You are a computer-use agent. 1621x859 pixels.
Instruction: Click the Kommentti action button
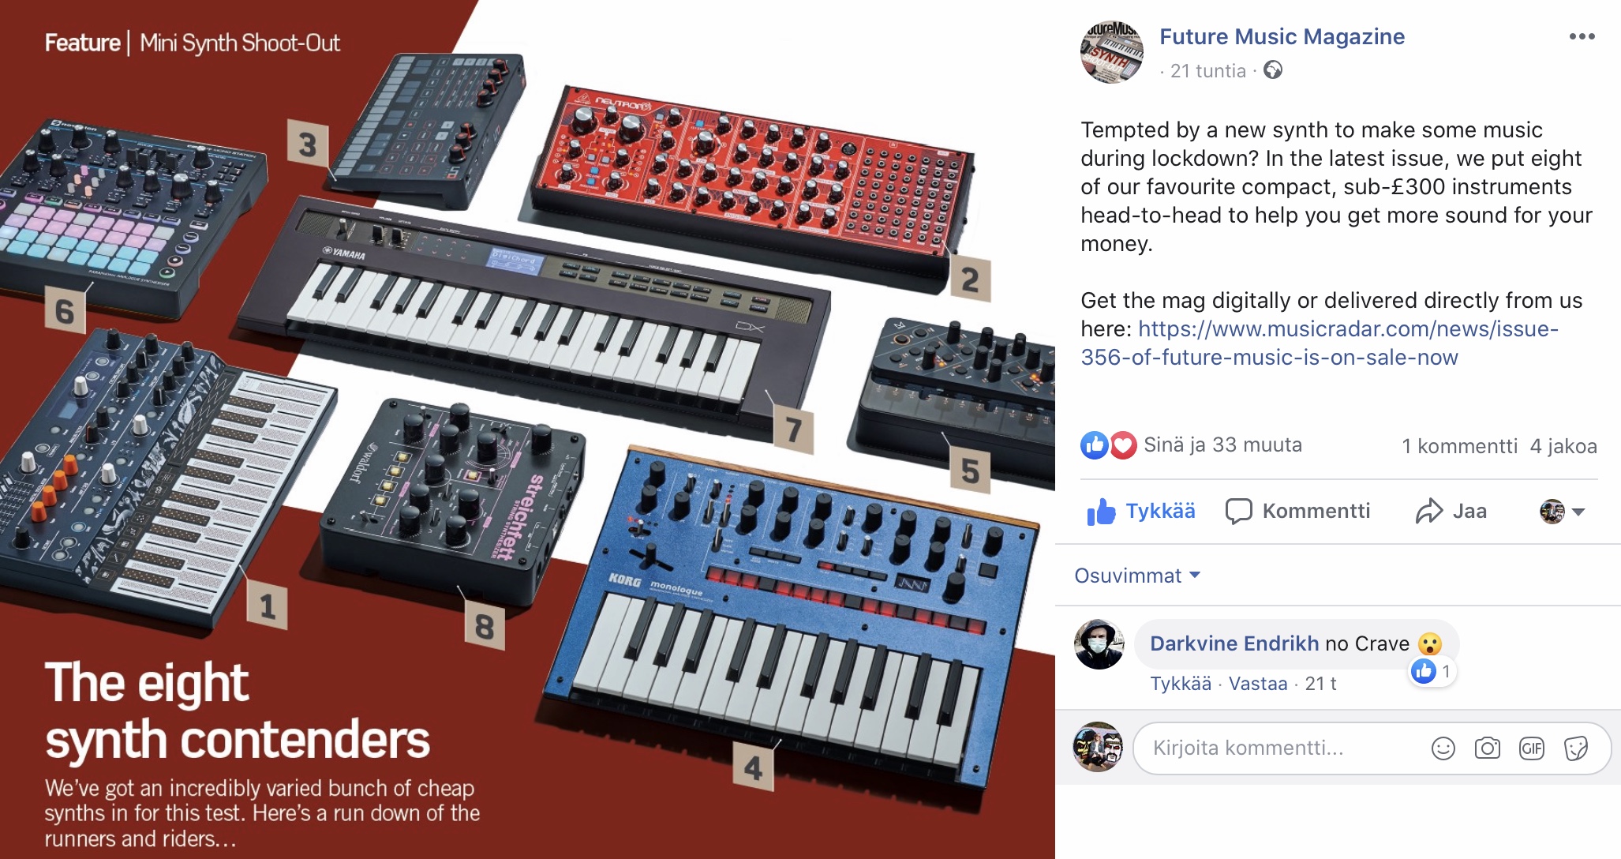point(1297,512)
